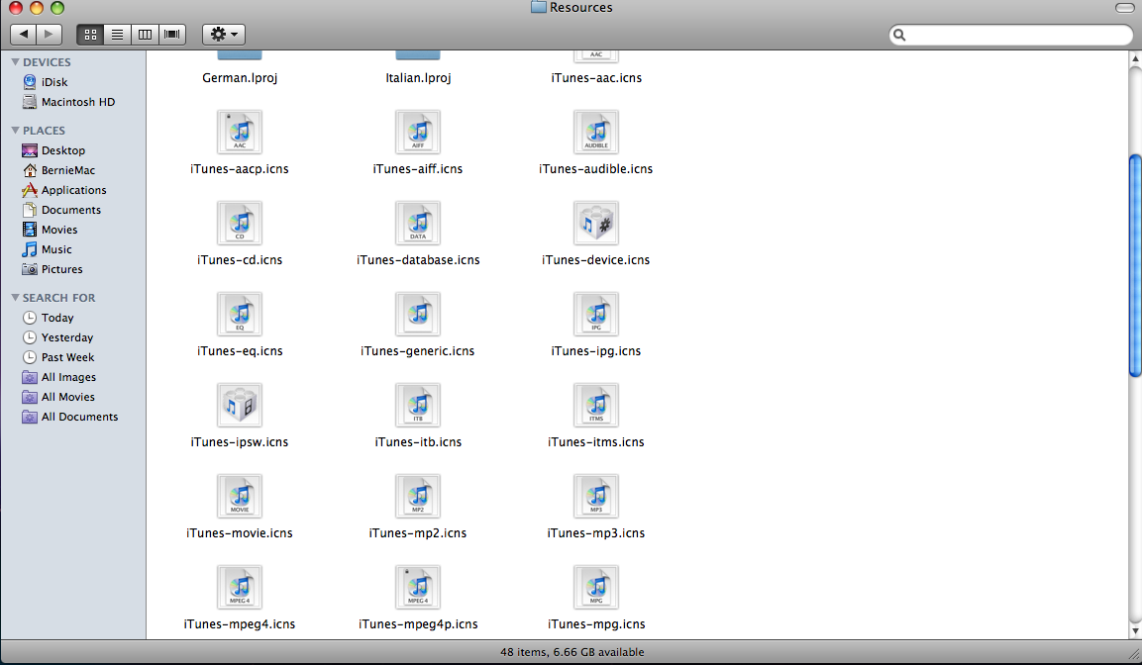The image size is (1142, 665).
Task: Select the iTunes-mpg.icns file icon
Action: [x=596, y=587]
